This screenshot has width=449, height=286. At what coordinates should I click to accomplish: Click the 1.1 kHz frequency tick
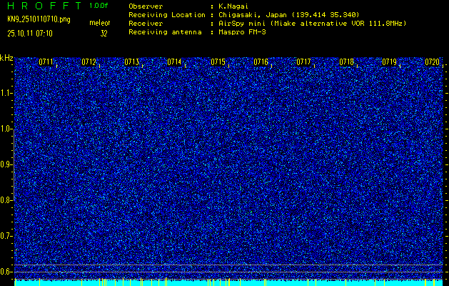click(x=6, y=93)
